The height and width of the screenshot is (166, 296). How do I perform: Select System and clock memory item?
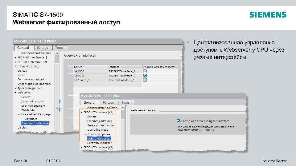tap(34, 84)
